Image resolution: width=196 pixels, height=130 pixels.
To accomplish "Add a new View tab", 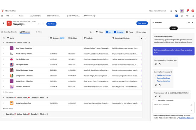I will (39, 32).
